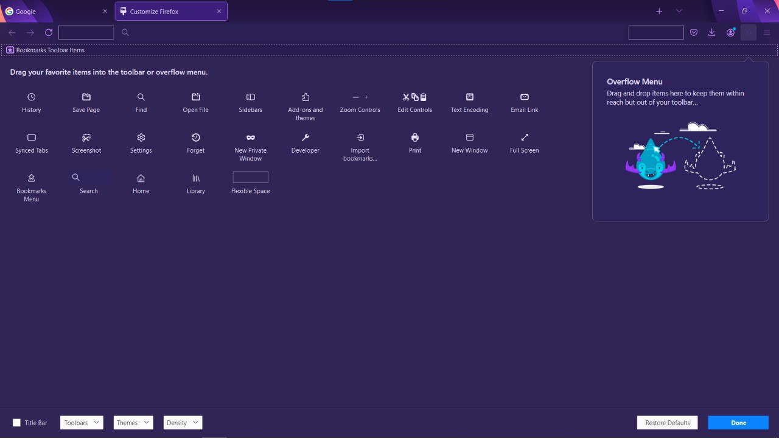The height and width of the screenshot is (438, 779).
Task: Select the Print icon
Action: [x=415, y=137]
